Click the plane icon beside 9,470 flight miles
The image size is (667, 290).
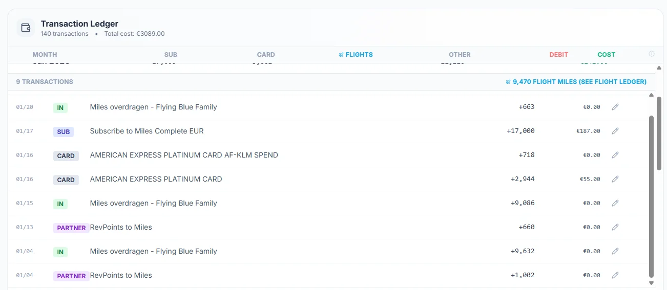(508, 82)
